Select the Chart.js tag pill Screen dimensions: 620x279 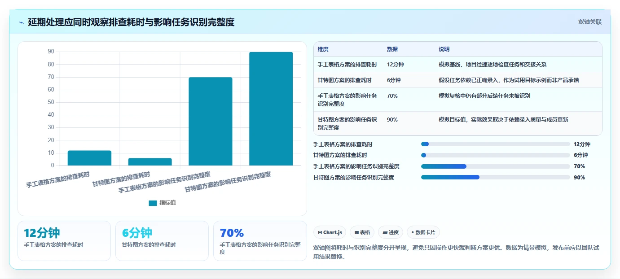click(330, 232)
